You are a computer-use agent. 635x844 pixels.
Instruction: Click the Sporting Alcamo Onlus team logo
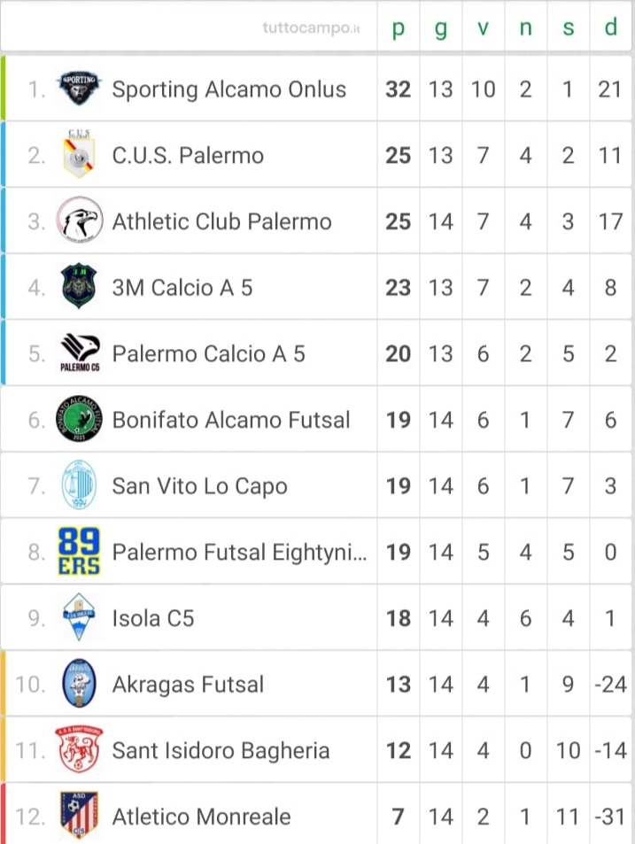[x=79, y=89]
